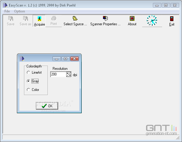Maximize the EasyScan main window
Screen dimensions: 182x142
[166, 5]
